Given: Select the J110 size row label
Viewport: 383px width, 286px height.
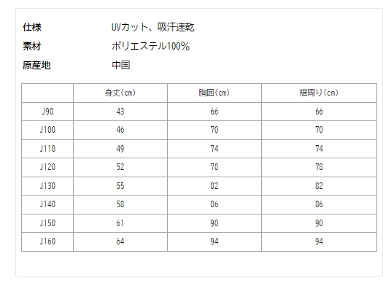Looking at the screenshot, I should [47, 149].
